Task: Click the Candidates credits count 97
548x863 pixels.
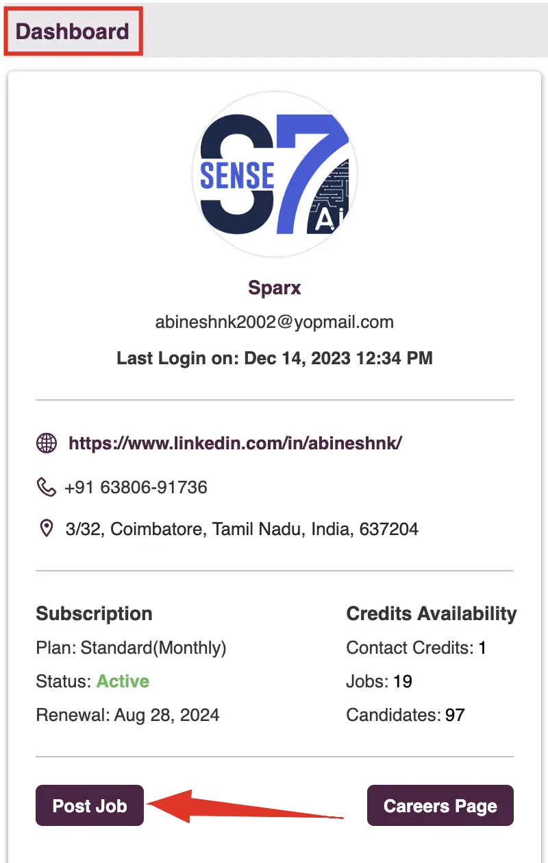Action: point(455,715)
